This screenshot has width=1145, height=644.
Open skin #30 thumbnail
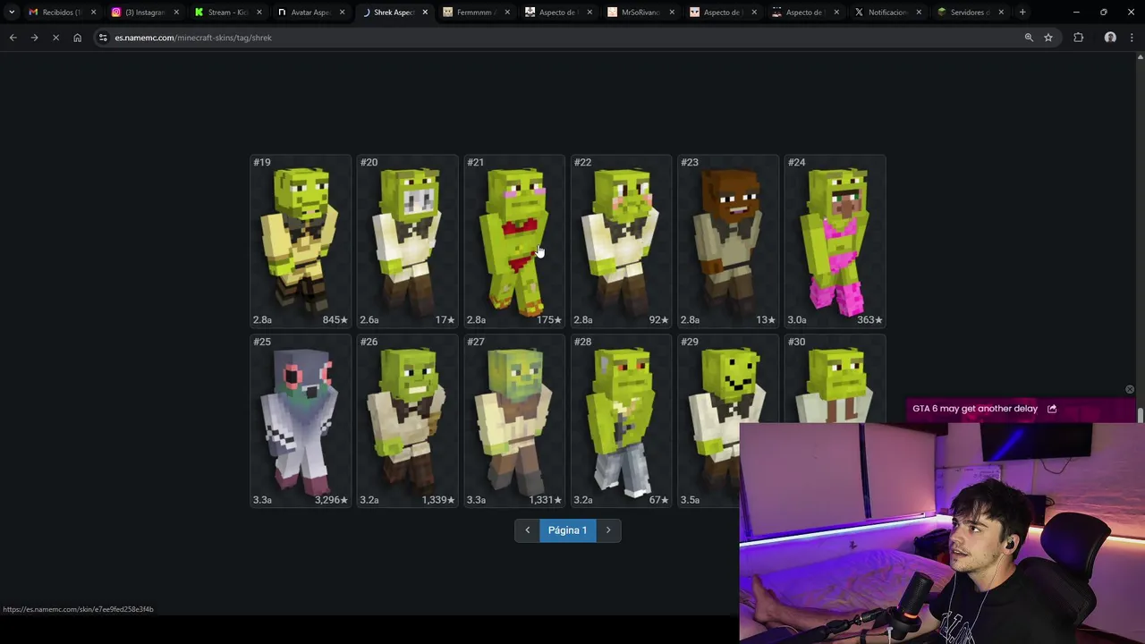(x=835, y=378)
